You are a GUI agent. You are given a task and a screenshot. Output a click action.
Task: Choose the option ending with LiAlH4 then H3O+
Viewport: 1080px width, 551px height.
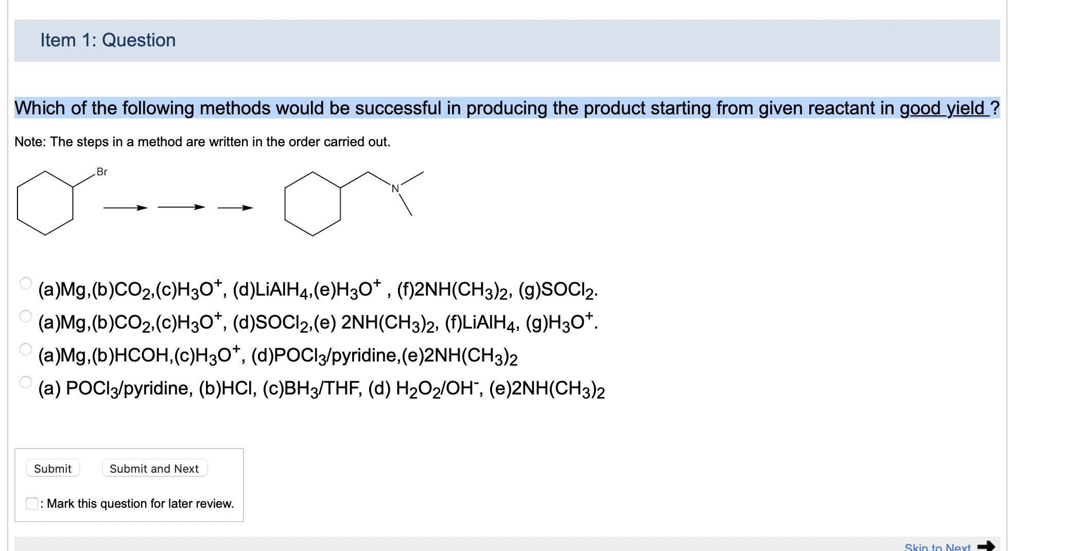click(x=25, y=316)
